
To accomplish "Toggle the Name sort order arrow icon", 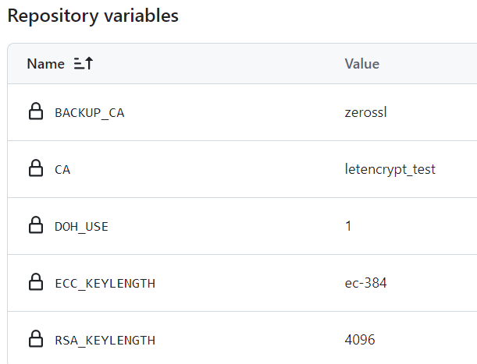I will coord(84,63).
